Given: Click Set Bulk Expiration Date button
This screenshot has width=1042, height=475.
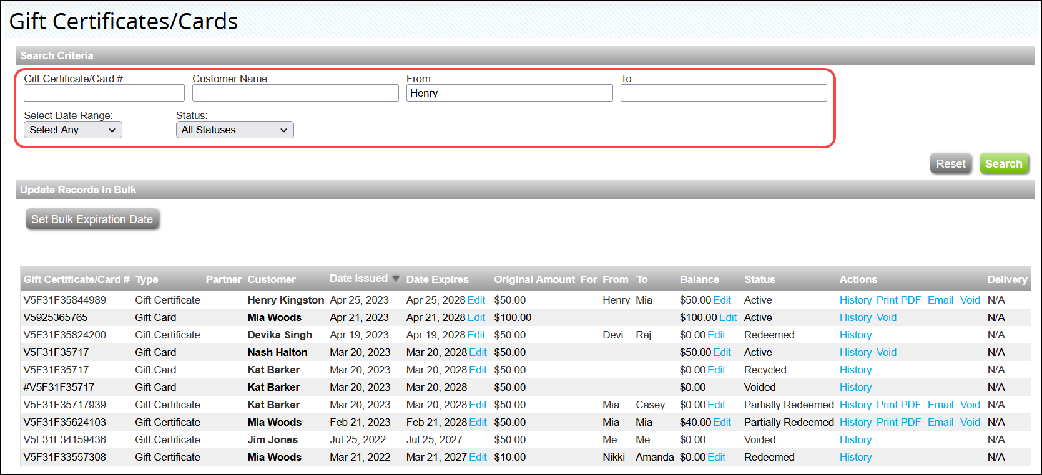Looking at the screenshot, I should point(92,219).
